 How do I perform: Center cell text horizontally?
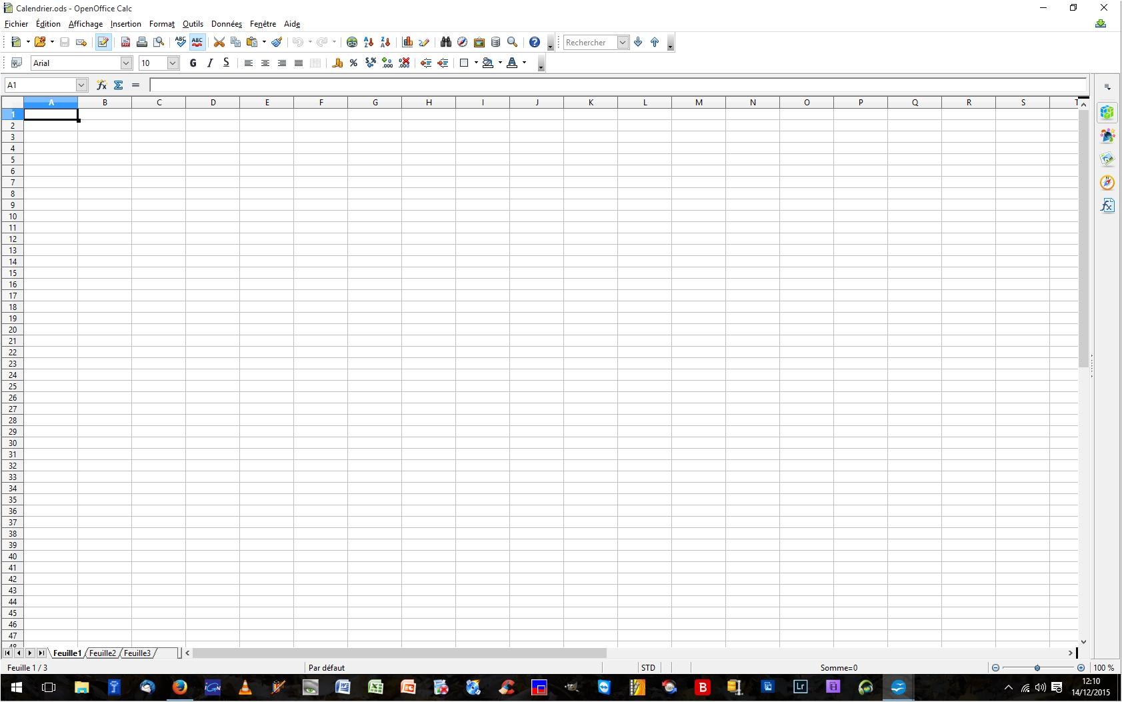coord(265,63)
